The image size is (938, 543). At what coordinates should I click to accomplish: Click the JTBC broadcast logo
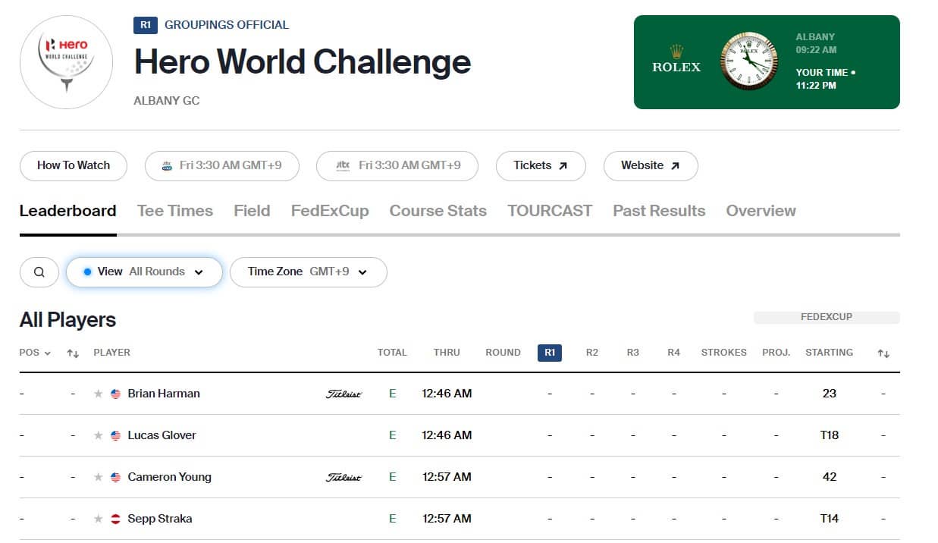click(343, 166)
